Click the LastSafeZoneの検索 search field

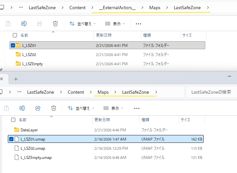(x=211, y=92)
